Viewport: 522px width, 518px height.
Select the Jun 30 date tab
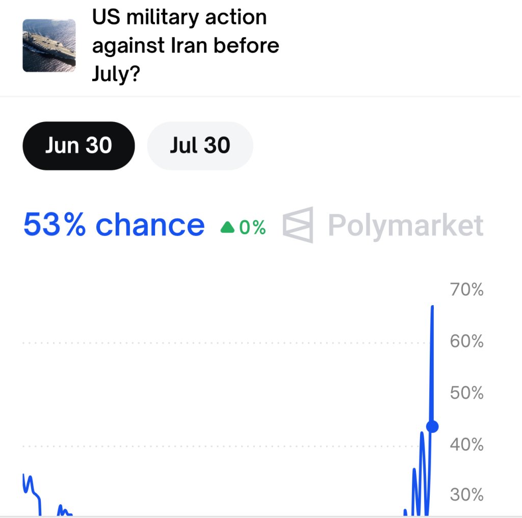pos(79,145)
